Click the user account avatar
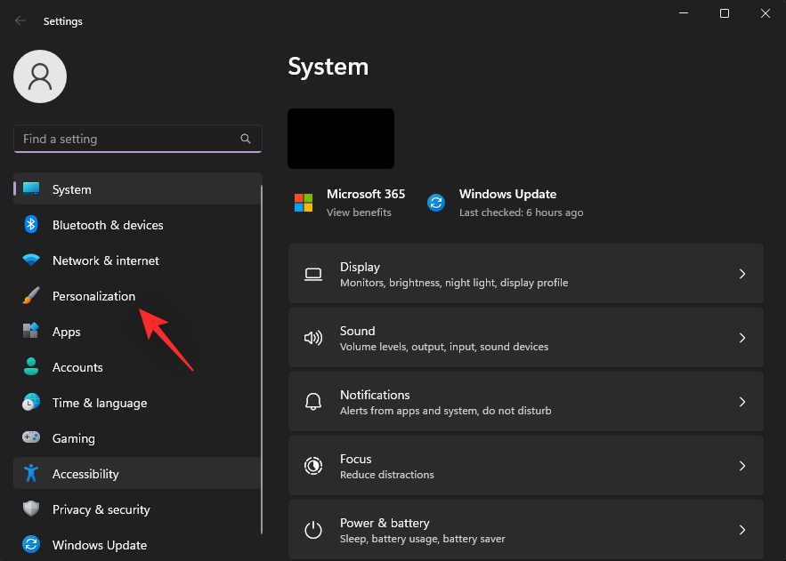 point(39,76)
